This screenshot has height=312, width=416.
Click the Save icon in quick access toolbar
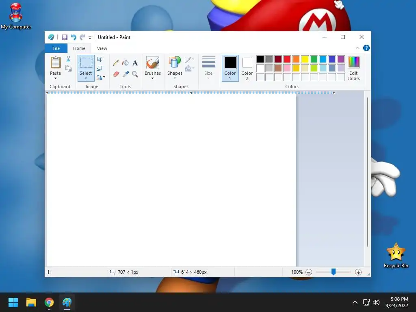click(65, 37)
